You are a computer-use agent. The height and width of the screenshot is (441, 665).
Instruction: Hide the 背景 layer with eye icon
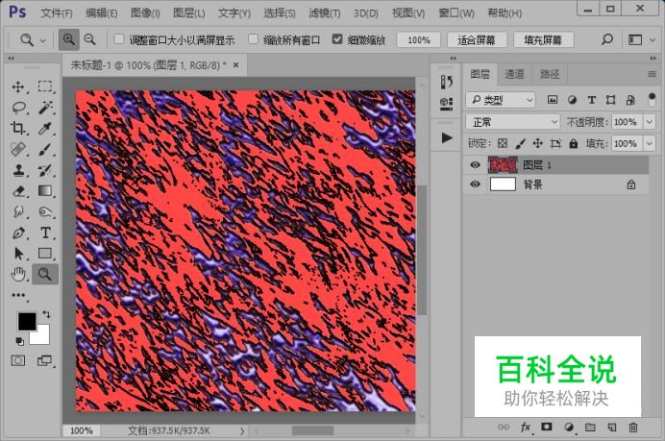click(x=475, y=184)
